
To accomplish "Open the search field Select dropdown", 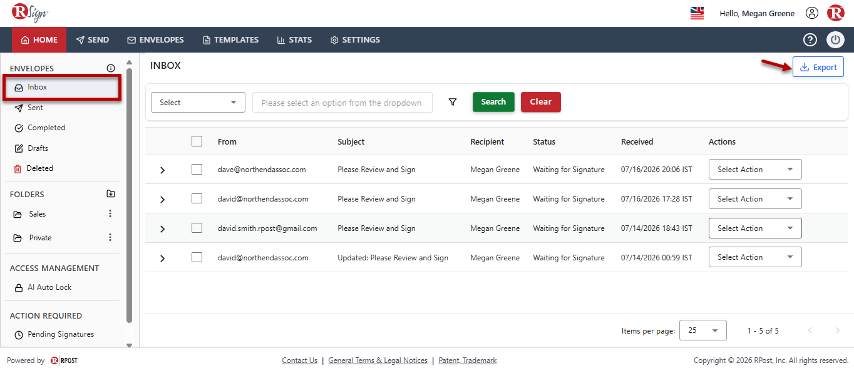I will click(198, 103).
